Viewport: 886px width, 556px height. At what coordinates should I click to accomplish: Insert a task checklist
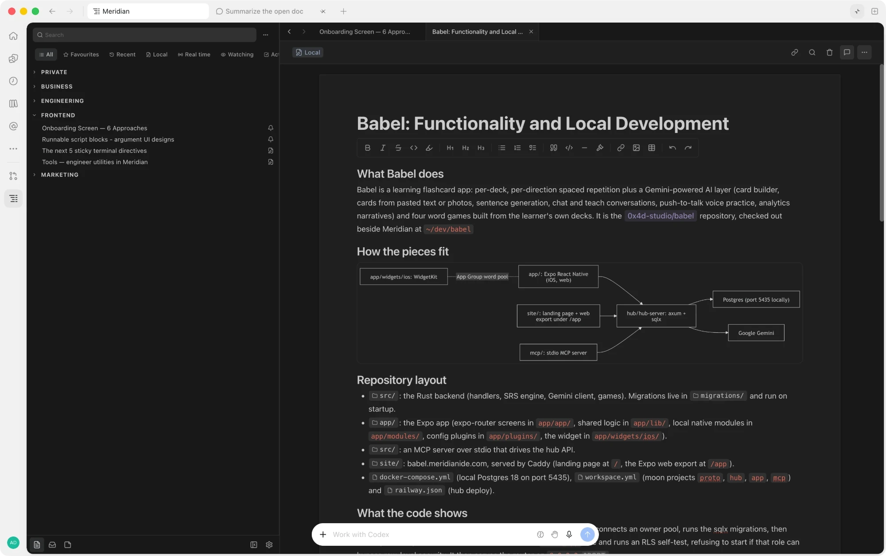click(x=533, y=148)
